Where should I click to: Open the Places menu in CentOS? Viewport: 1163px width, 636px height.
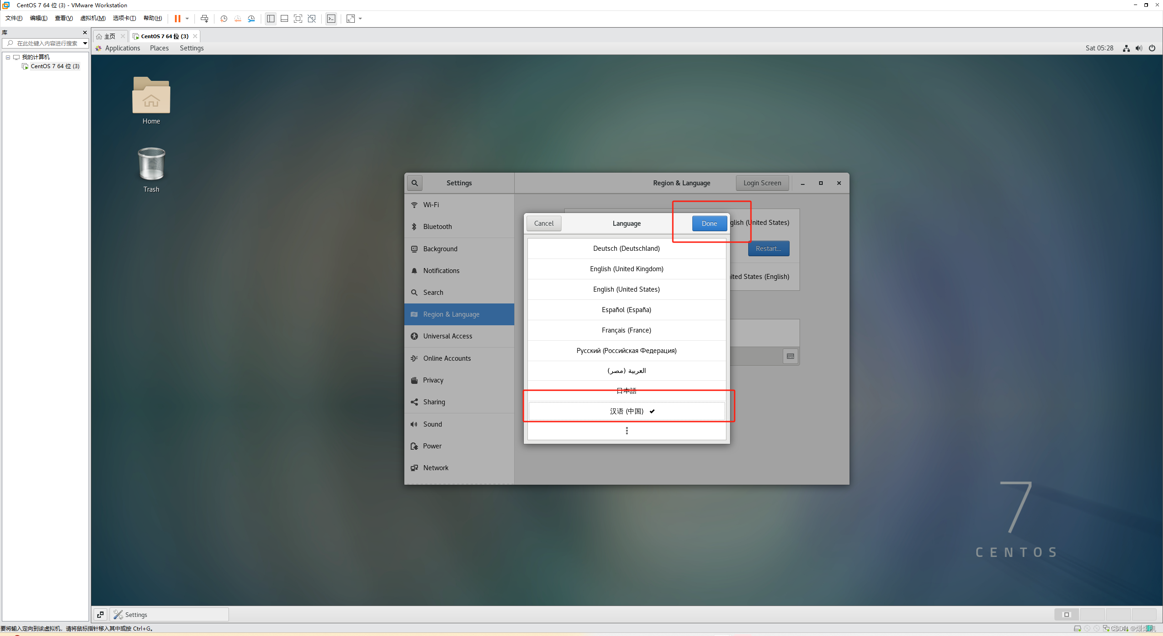[159, 48]
